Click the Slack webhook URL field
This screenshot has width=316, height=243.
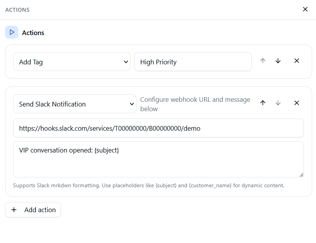click(x=158, y=128)
